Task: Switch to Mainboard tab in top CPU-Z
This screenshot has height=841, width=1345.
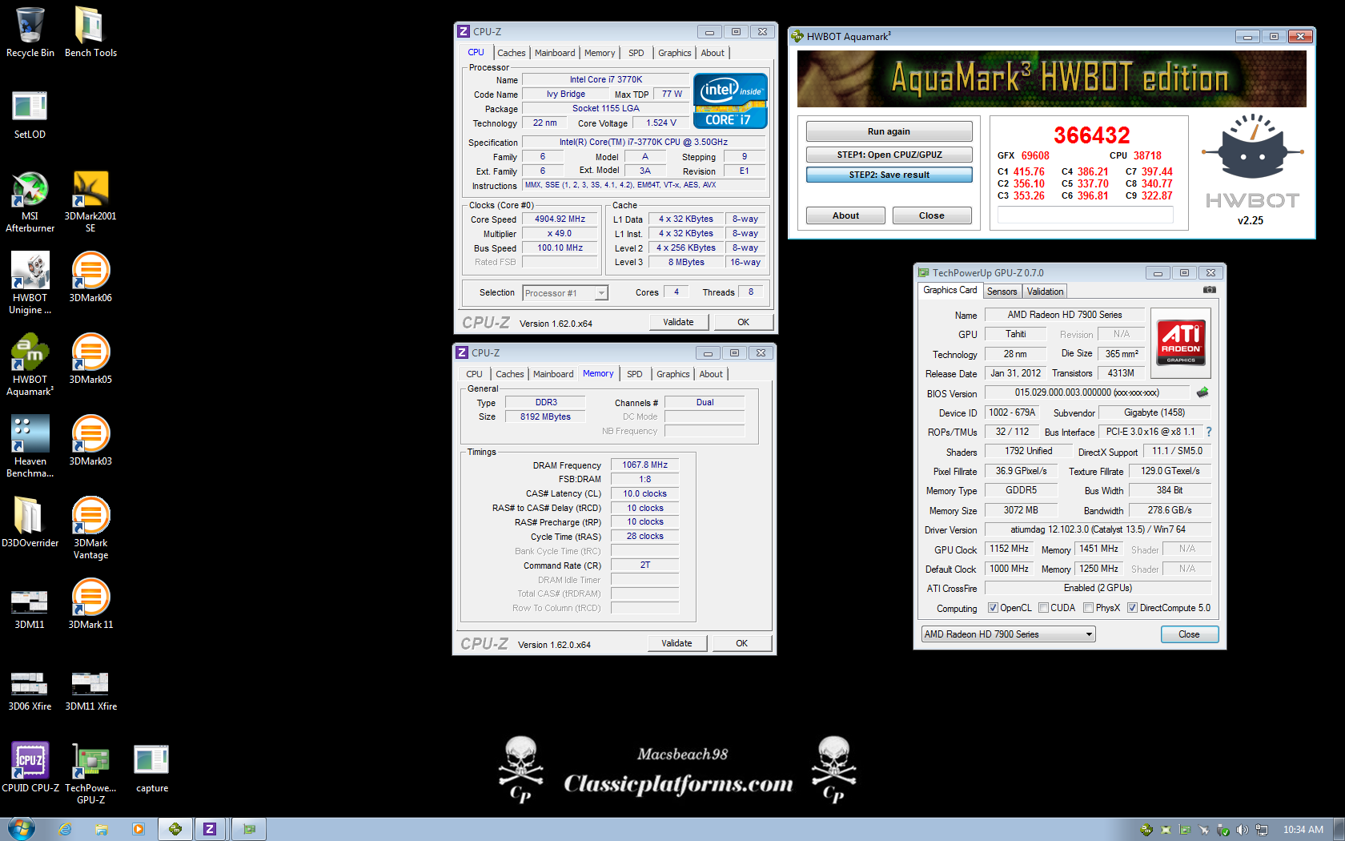Action: pos(555,53)
